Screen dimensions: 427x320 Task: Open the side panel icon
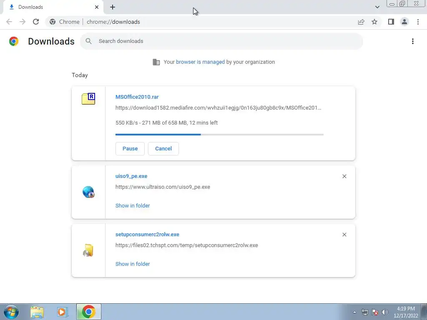tap(391, 22)
